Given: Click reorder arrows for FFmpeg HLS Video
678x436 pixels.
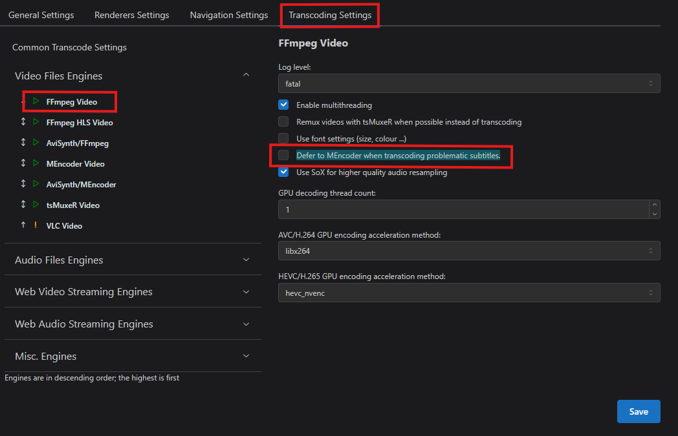Looking at the screenshot, I should (23, 122).
